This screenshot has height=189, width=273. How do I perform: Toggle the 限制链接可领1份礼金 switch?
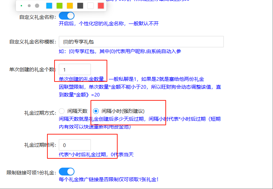[x=67, y=172]
